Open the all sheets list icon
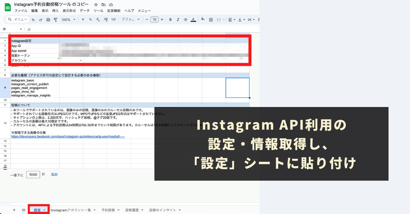Viewport: 410px width, 214px height. click(24, 210)
